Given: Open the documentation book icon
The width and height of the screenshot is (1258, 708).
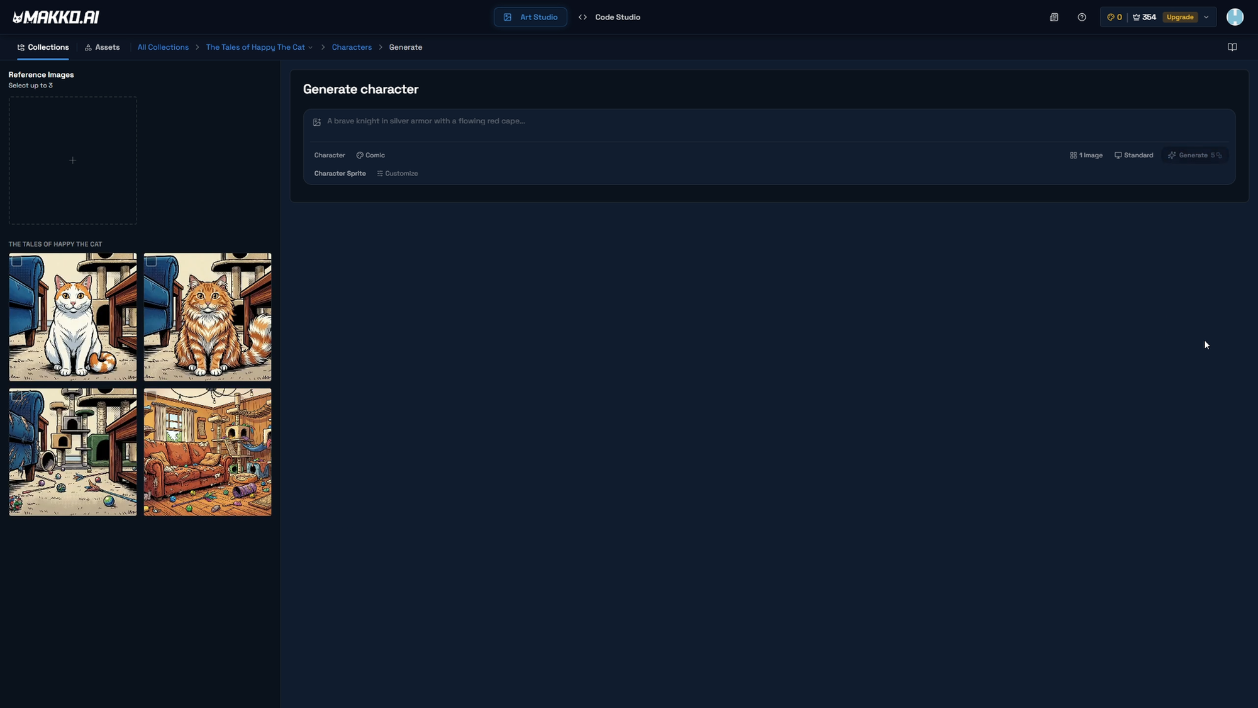Looking at the screenshot, I should (x=1232, y=47).
